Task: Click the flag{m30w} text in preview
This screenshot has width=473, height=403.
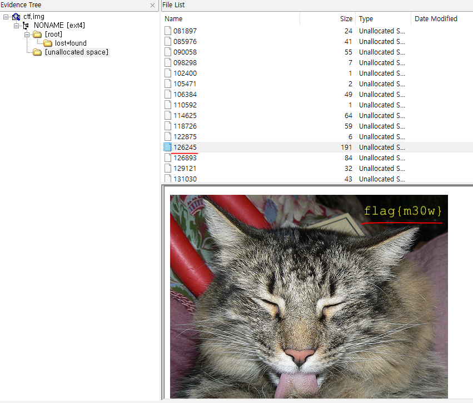Action: 402,211
